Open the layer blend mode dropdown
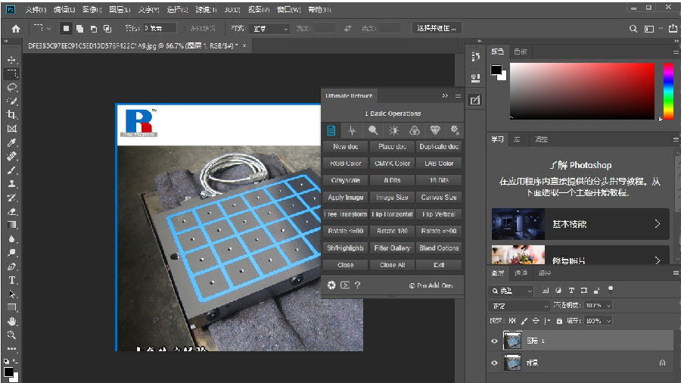681x383 pixels. click(519, 306)
